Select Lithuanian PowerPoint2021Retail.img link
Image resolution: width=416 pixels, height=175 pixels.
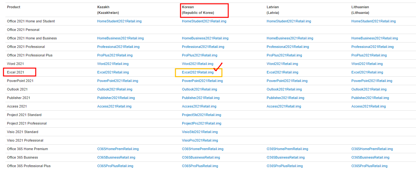coord(372,81)
